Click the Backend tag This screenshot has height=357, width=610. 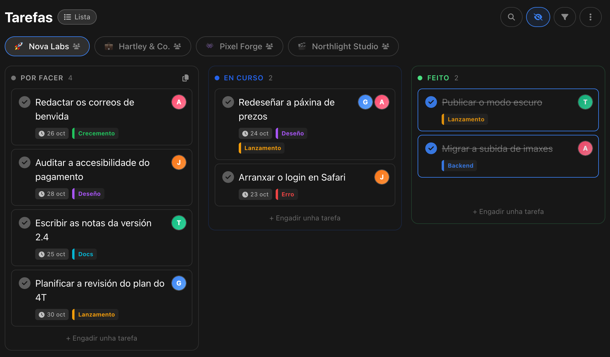[x=459, y=166]
